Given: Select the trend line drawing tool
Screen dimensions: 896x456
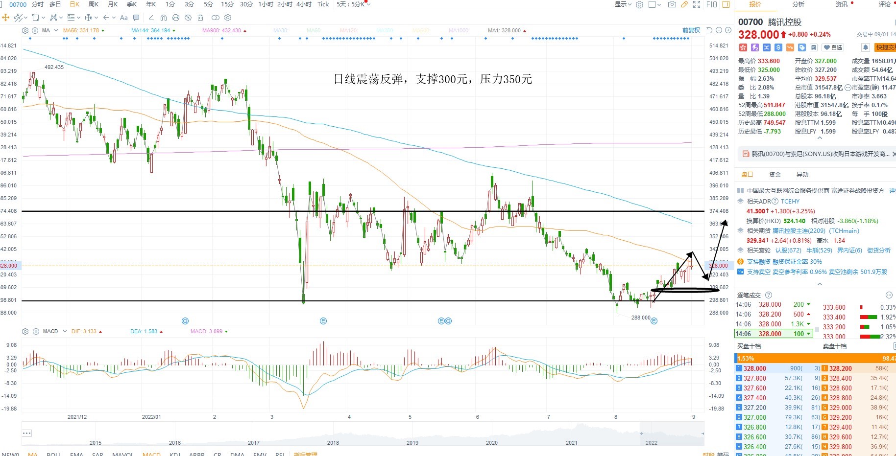Looking at the screenshot, I should click(18, 18).
